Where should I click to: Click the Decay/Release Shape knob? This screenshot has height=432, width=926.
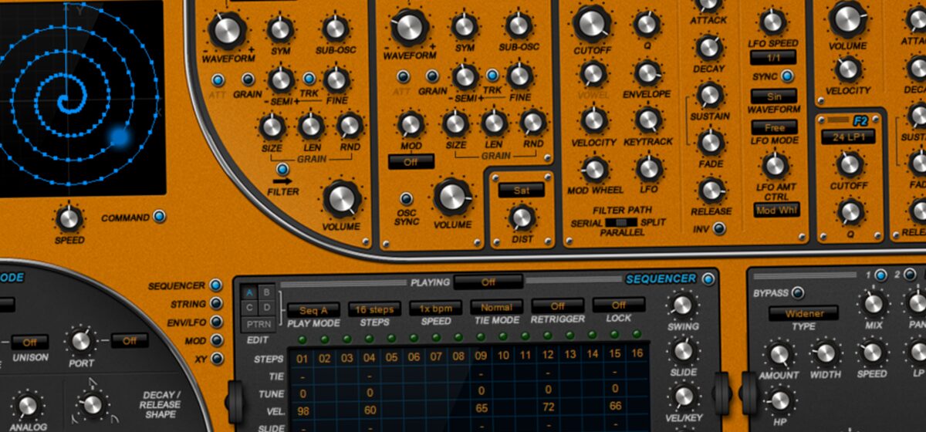92,403
